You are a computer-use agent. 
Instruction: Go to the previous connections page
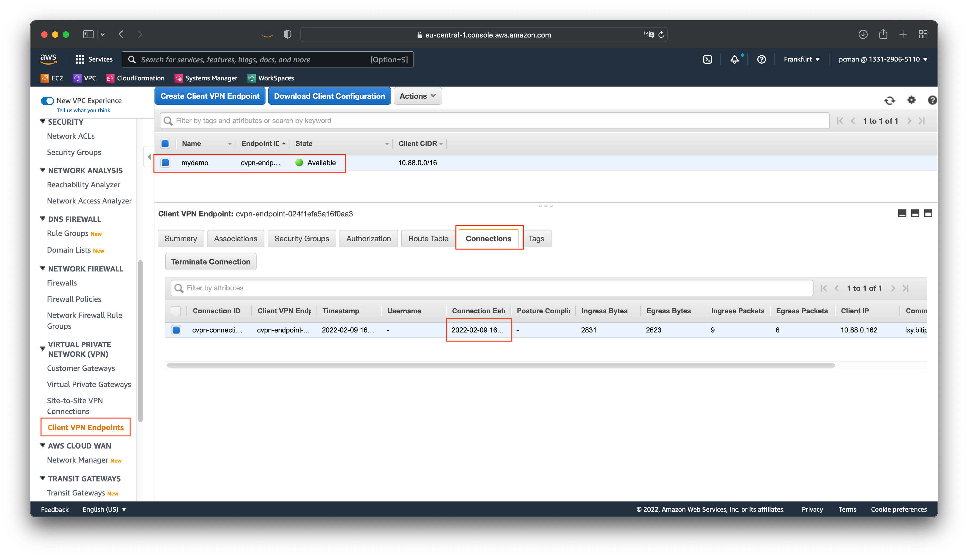tap(837, 288)
